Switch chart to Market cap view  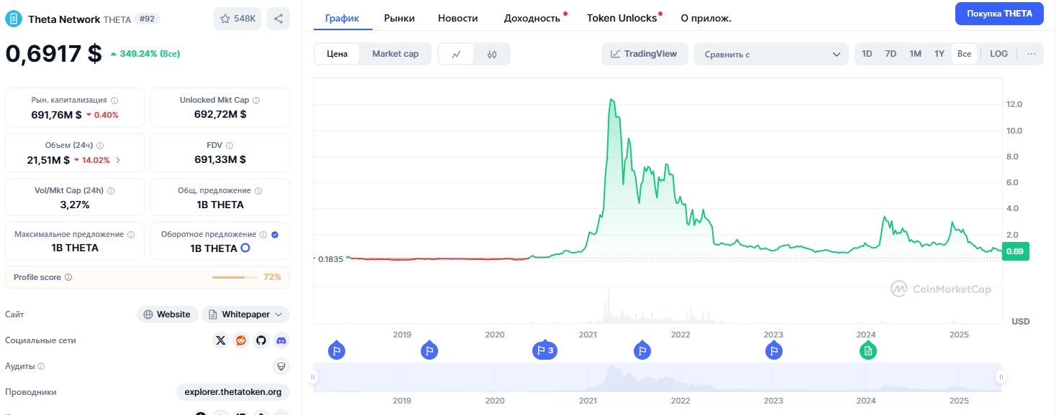coord(395,54)
